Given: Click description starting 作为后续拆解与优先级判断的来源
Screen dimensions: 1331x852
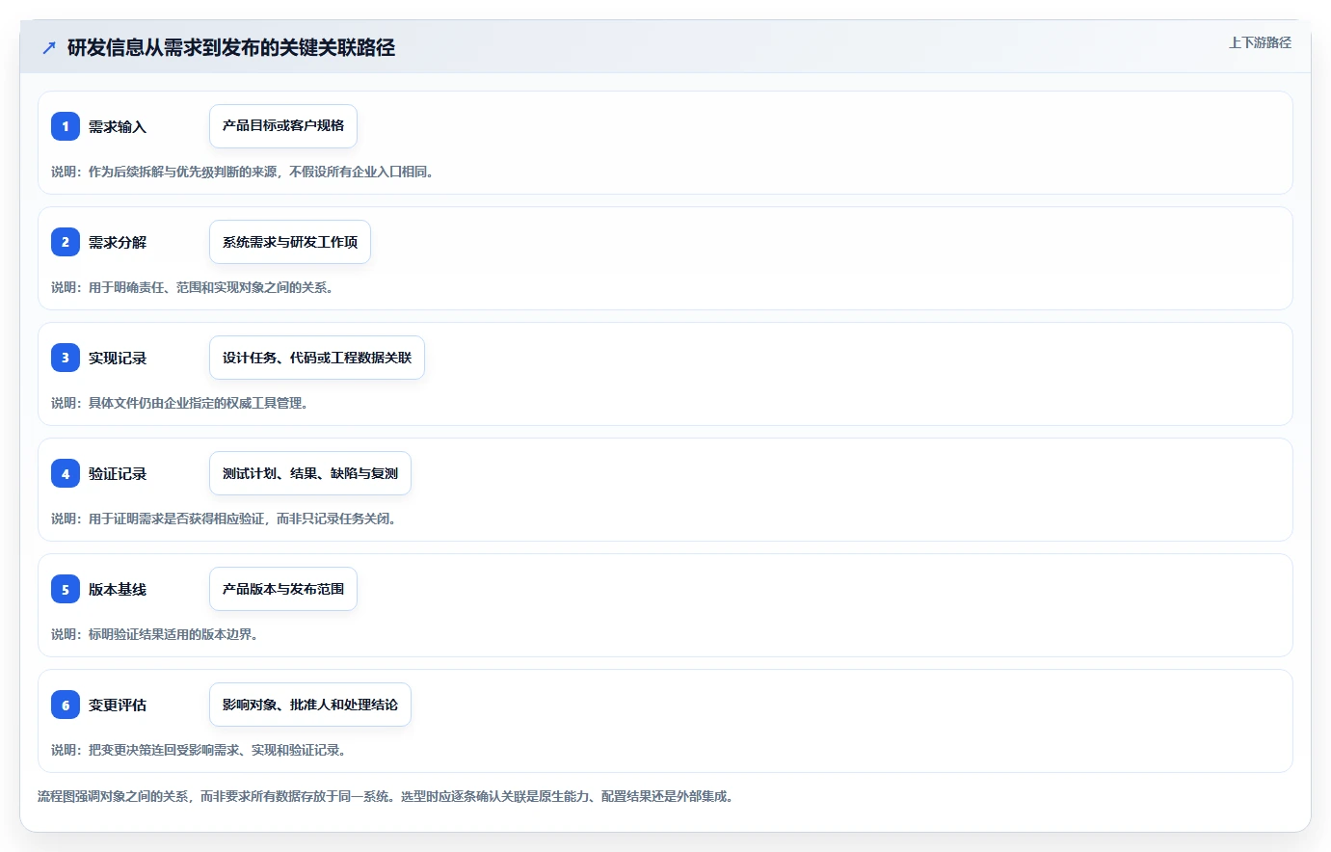Looking at the screenshot, I should click(245, 172).
